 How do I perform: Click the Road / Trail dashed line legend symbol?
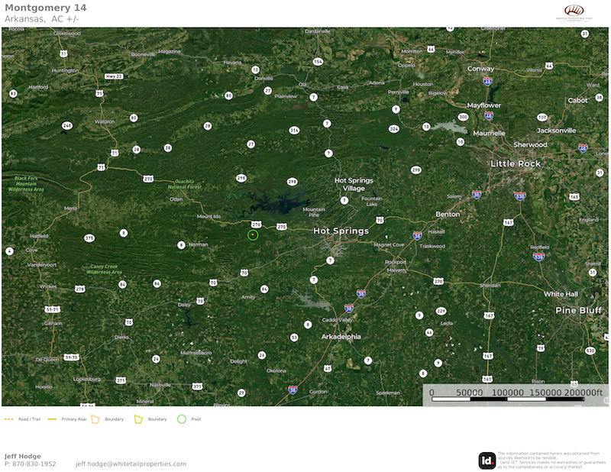[x=9, y=419]
